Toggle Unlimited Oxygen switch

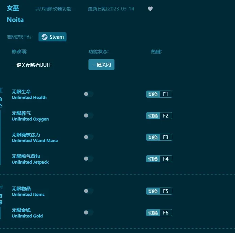[88, 115]
